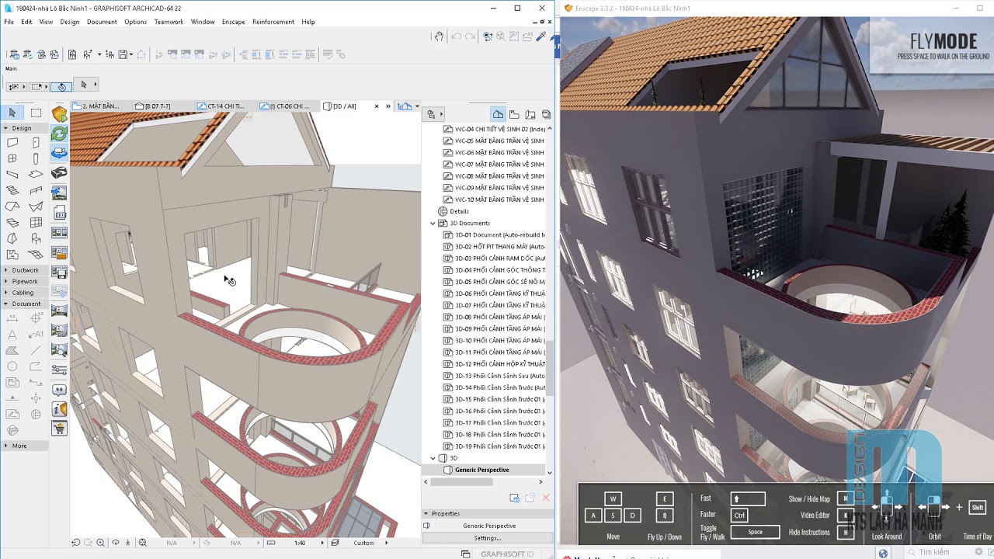This screenshot has width=994, height=559.
Task: Select the Text tool in Document group
Action: 12,335
